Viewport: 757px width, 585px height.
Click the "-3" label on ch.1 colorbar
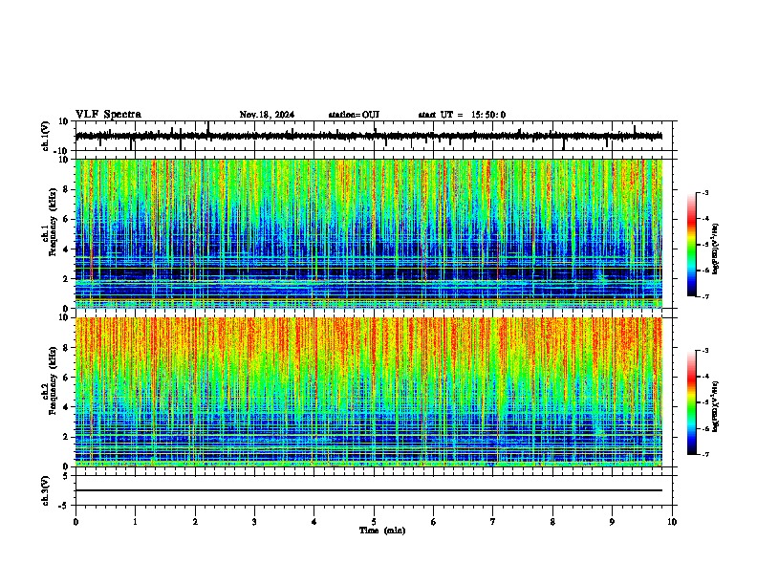(705, 192)
